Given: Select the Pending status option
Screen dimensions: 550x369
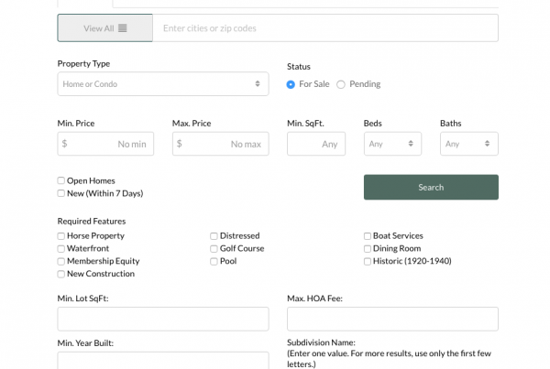Looking at the screenshot, I should pos(341,84).
